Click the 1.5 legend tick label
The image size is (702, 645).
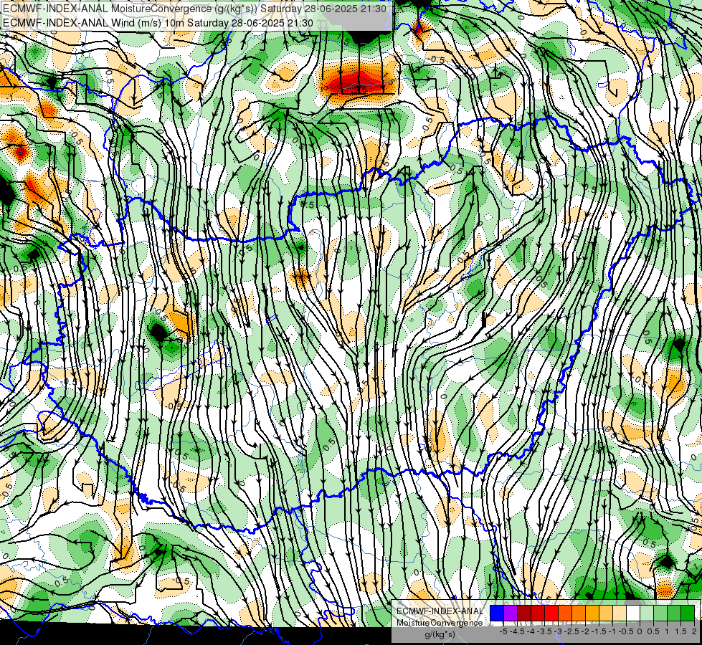[x=681, y=631]
